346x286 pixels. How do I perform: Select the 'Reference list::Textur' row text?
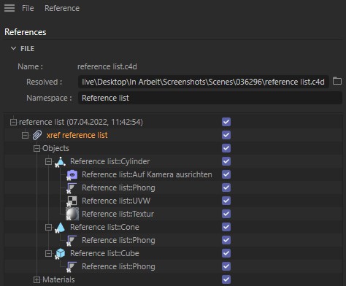click(118, 214)
